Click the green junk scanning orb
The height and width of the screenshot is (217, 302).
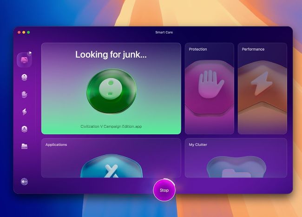click(111, 91)
